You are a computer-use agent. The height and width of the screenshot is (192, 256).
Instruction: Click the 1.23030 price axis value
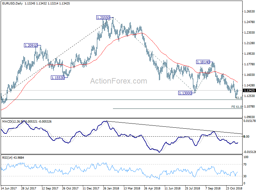click(x=249, y=33)
